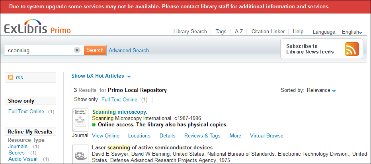Click in the search input field
Screen dimensions: 371x164
[40, 50]
